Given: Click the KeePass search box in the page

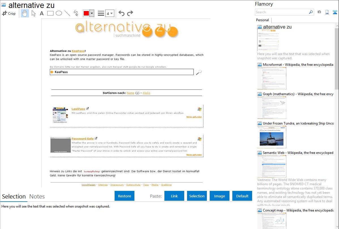Looking at the screenshot, I should pos(122,72).
